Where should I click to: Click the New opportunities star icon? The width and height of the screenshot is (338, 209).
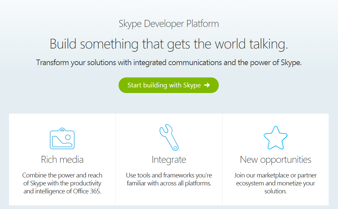coord(275,138)
